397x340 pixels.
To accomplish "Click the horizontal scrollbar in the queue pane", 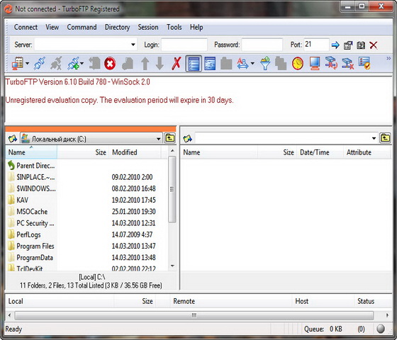I will 194,315.
